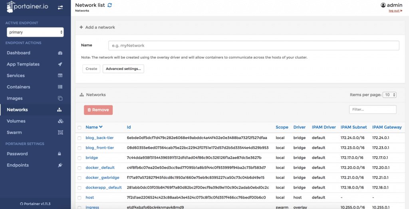Check the docker_gwbridge network checkbox

[79, 178]
